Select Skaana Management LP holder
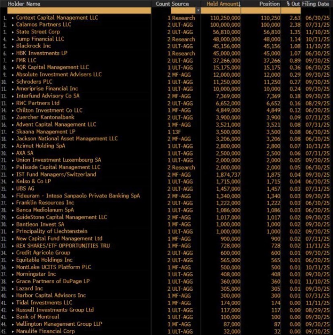The height and width of the screenshot is (335, 333). 46,132
